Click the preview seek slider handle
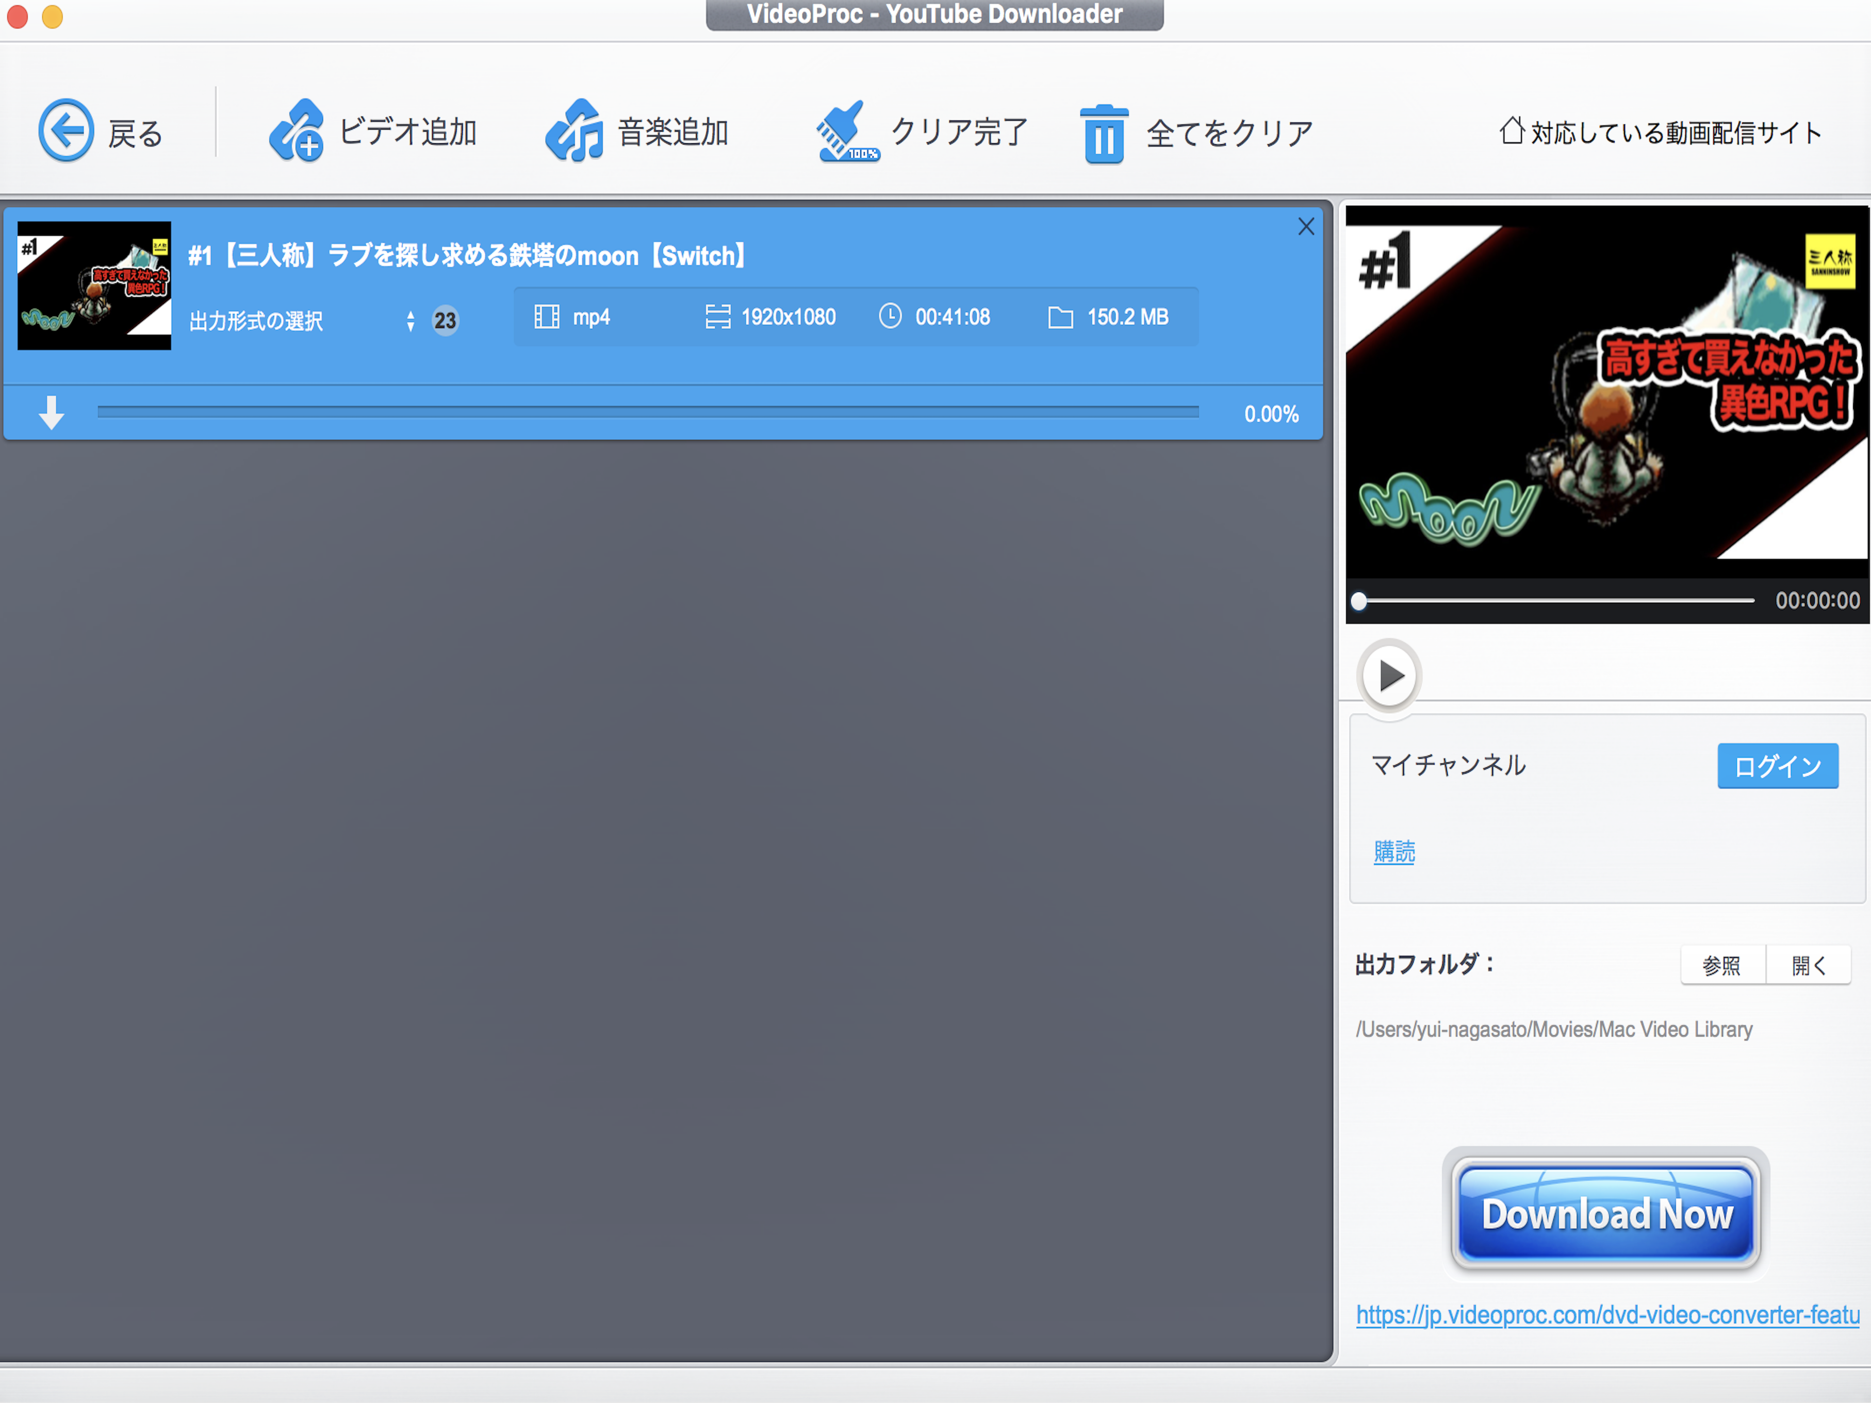Screen dimensions: 1871x1403 pos(1359,601)
